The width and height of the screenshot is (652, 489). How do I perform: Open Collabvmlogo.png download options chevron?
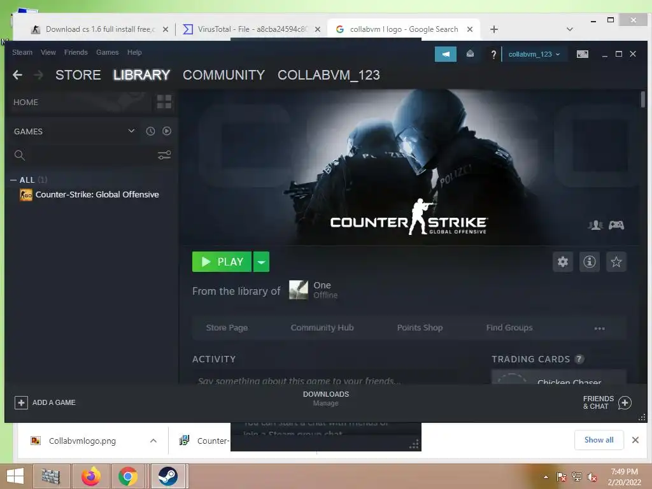click(153, 441)
